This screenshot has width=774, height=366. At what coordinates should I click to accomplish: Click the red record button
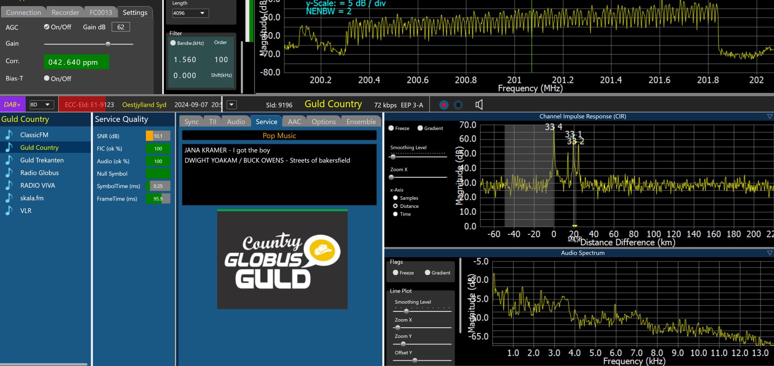444,105
